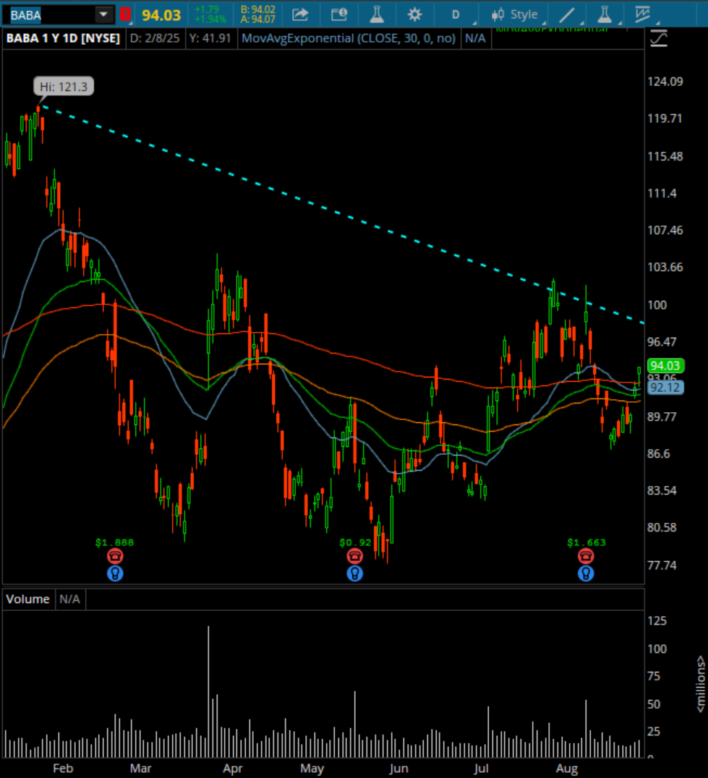The image size is (708, 778).
Task: Click the share chart arrow icon
Action: [x=300, y=15]
